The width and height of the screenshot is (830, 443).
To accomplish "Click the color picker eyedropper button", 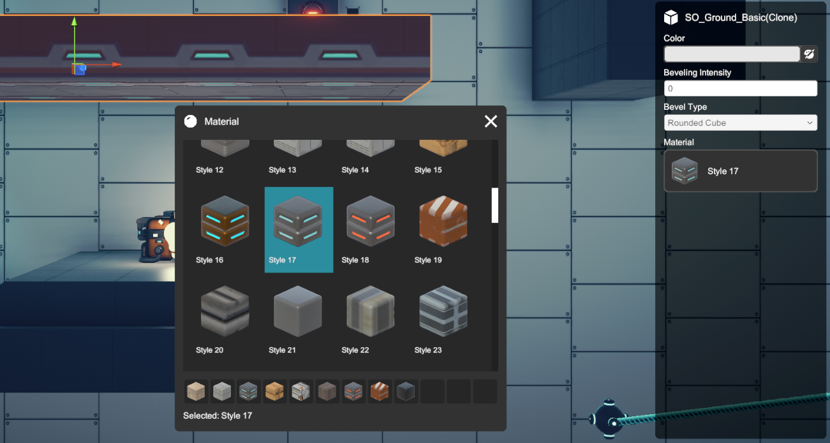I will click(809, 54).
